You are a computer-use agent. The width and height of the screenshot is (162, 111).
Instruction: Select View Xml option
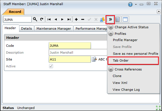[x=120, y=83]
